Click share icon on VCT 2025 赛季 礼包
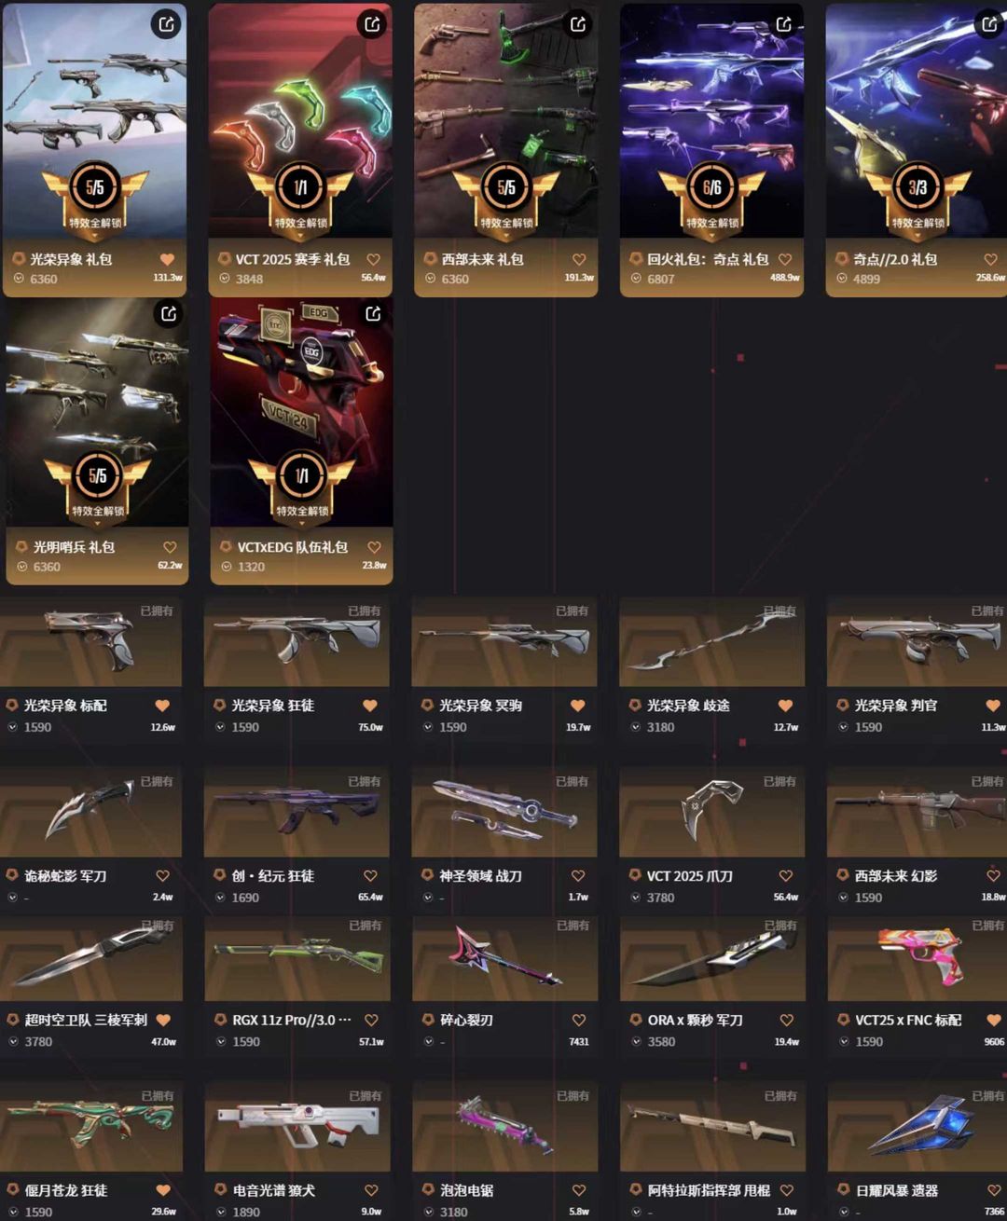 tap(373, 24)
